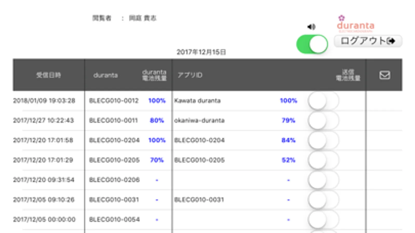Select date 2017年12月15日 above the table
Screen dimensions: 415x233
pos(201,52)
